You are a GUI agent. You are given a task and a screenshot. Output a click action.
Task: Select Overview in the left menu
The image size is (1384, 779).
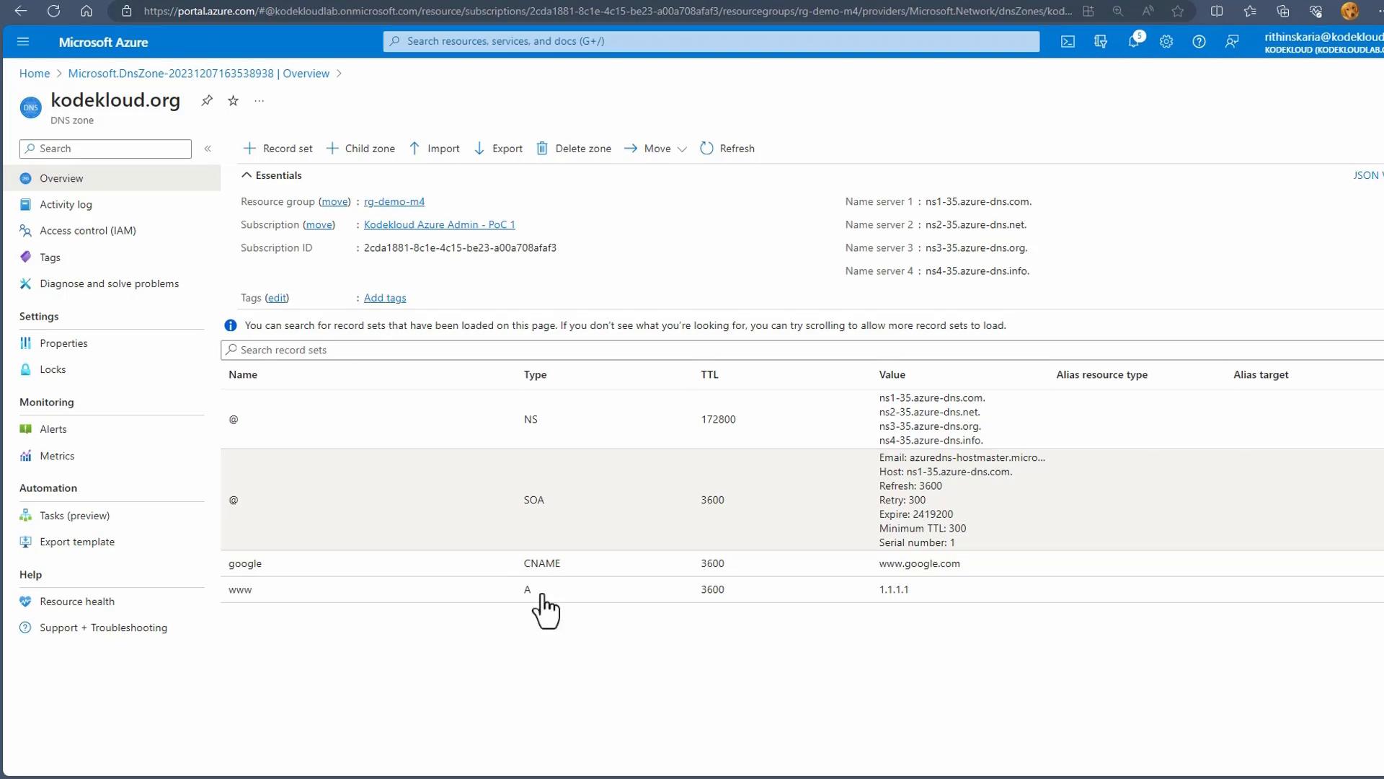pyautogui.click(x=112, y=178)
